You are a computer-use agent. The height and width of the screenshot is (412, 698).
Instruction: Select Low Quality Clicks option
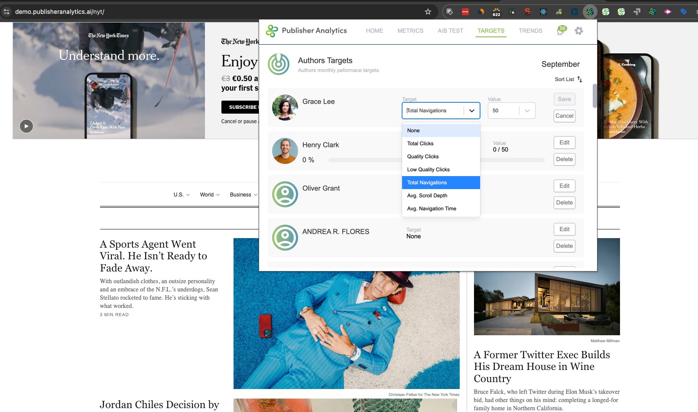(441, 170)
